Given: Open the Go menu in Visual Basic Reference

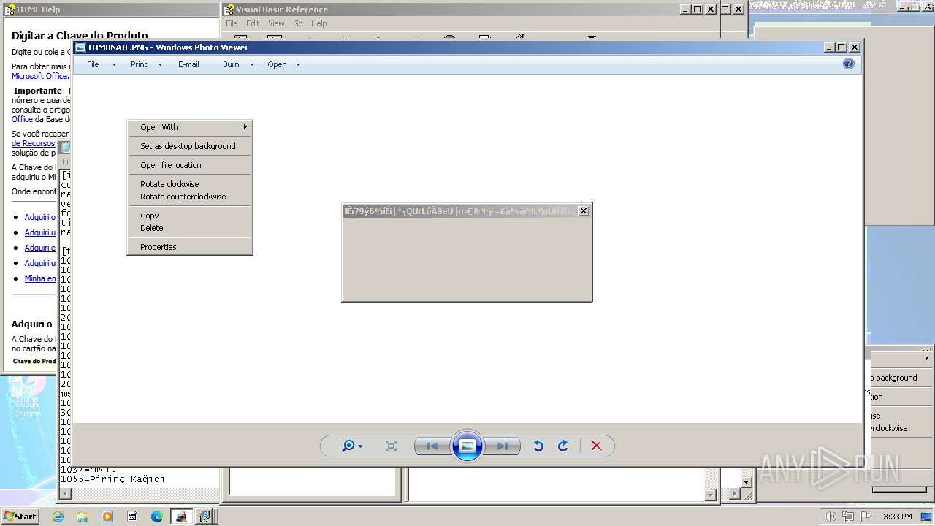Looking at the screenshot, I should 298,23.
